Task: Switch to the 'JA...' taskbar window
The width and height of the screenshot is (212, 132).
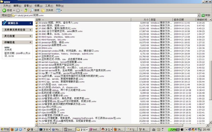Action: tap(119, 130)
